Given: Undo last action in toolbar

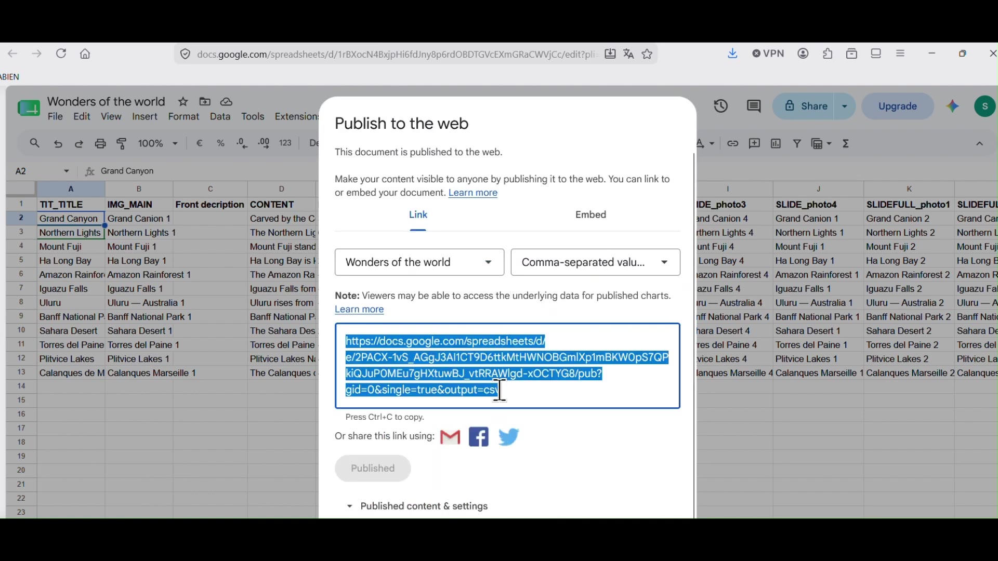Looking at the screenshot, I should tap(58, 144).
